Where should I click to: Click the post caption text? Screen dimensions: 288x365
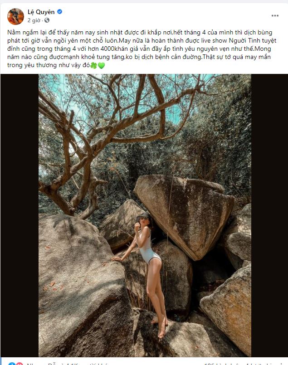[136, 45]
